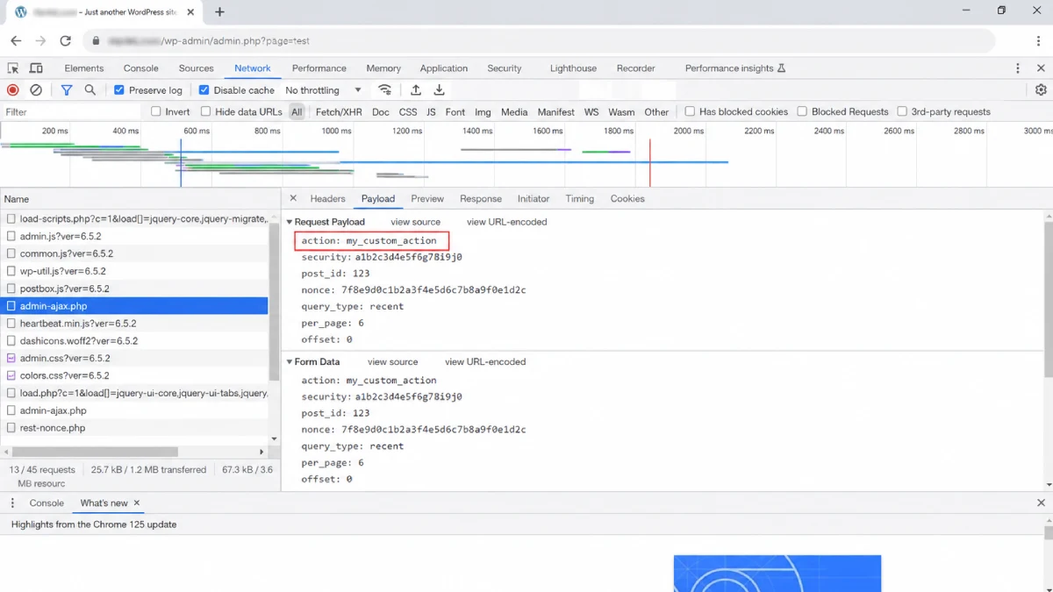Switch to the Lighthouse tab
The height and width of the screenshot is (592, 1053).
[573, 68]
